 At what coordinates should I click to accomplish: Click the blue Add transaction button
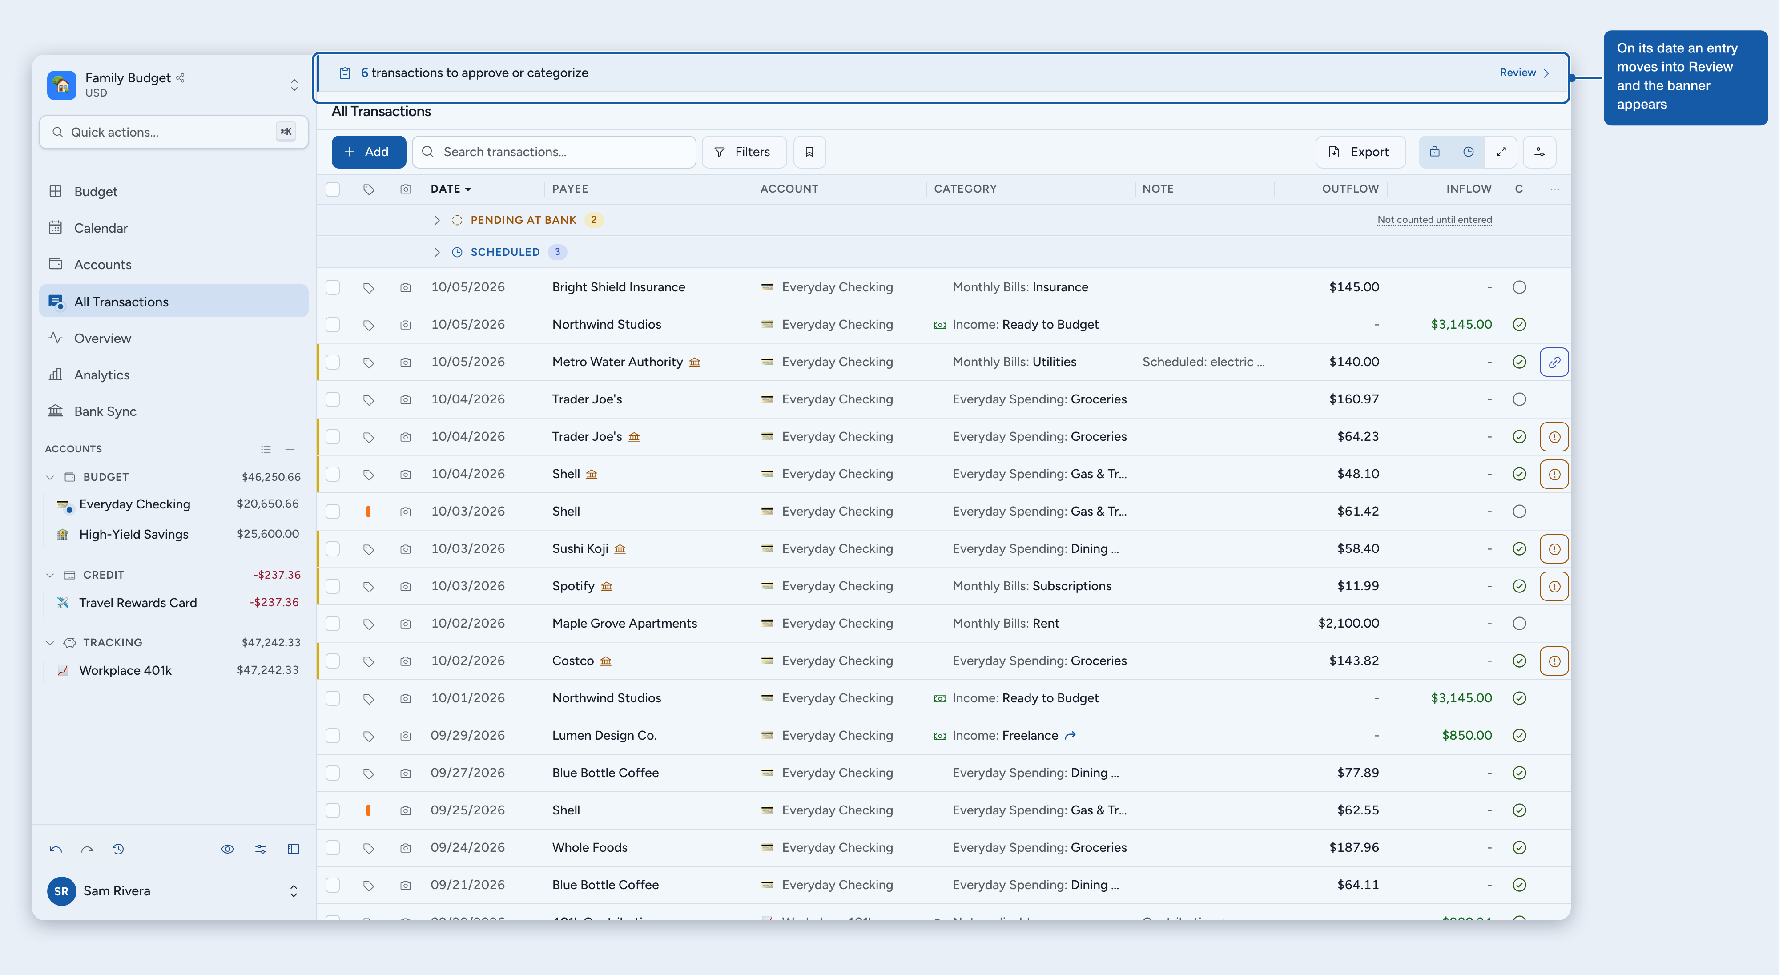click(368, 152)
